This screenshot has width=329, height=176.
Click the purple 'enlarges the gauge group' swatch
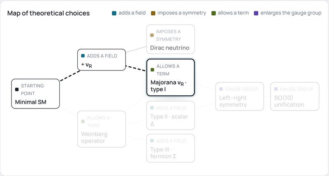pyautogui.click(x=256, y=14)
